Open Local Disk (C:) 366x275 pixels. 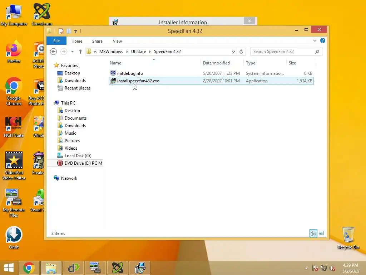(x=78, y=156)
